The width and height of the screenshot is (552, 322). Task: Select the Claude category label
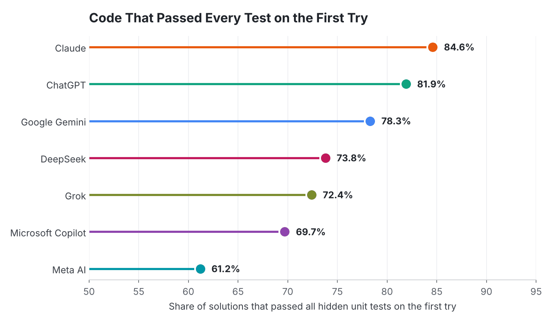click(x=71, y=48)
